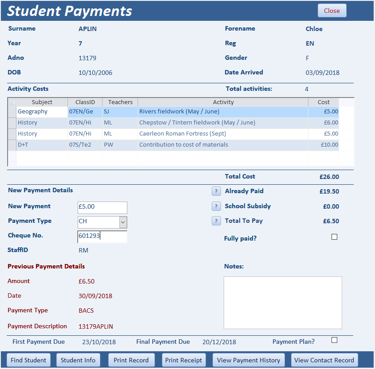
Task: Open Student Info
Action: (x=78, y=360)
